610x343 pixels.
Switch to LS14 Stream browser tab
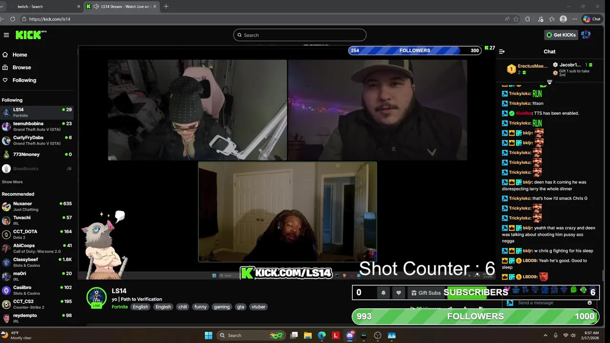point(121,7)
